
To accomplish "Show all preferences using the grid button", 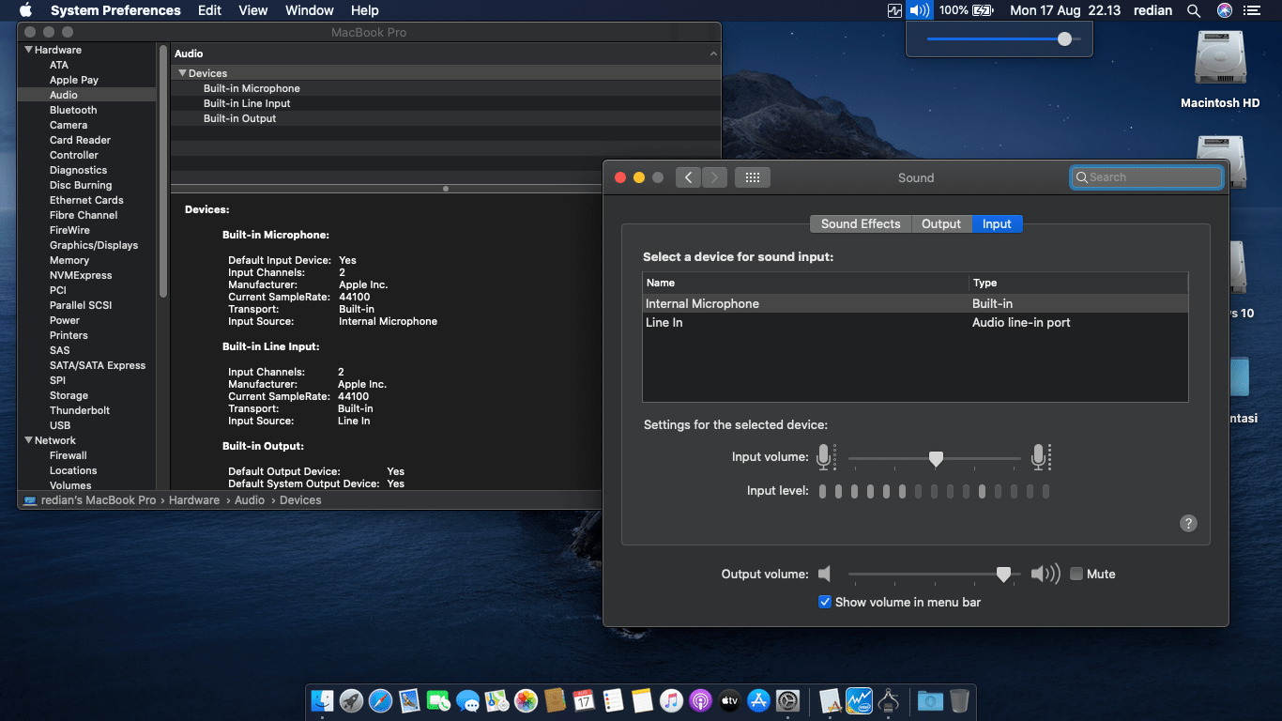I will point(753,177).
